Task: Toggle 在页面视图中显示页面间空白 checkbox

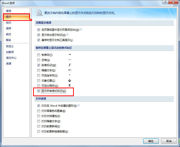Action: pyautogui.click(x=39, y=30)
